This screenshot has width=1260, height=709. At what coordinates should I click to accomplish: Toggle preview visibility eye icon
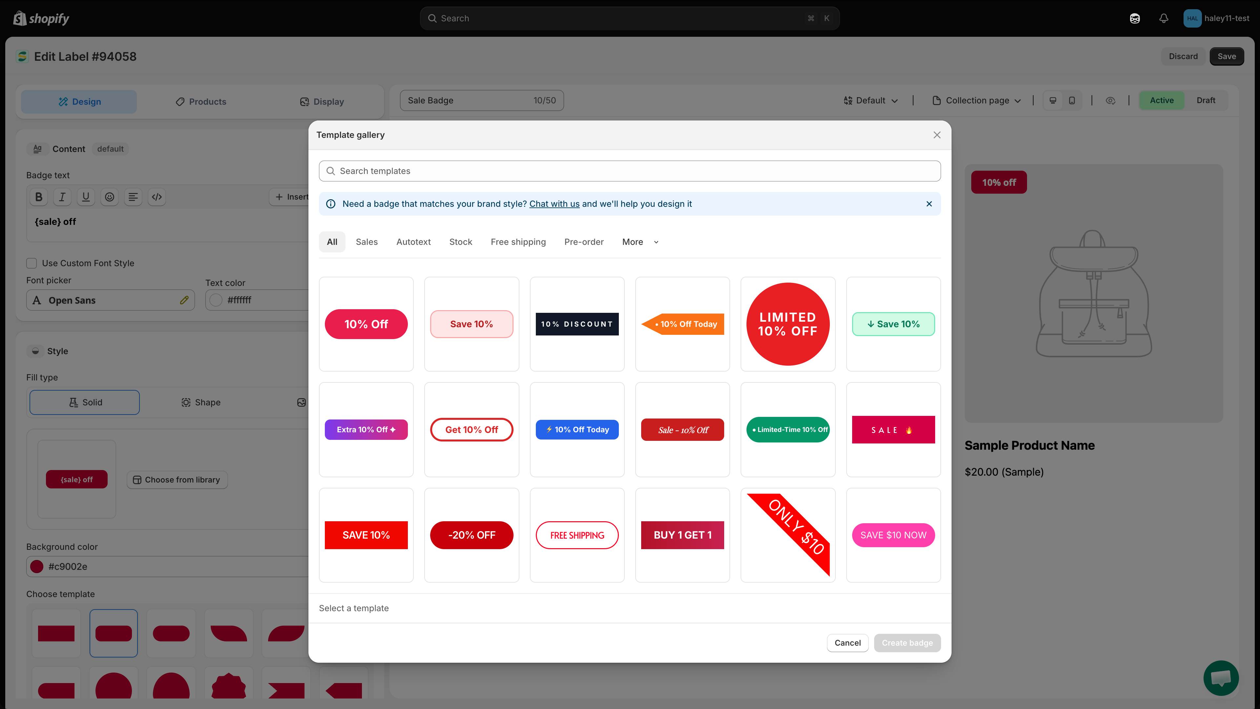click(1110, 100)
